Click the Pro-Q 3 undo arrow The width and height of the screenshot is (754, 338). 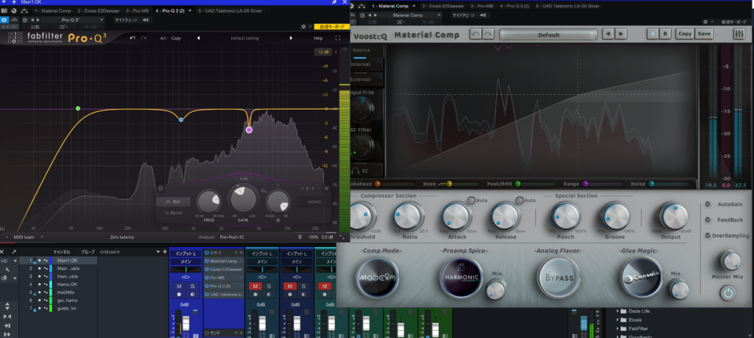tap(133, 38)
